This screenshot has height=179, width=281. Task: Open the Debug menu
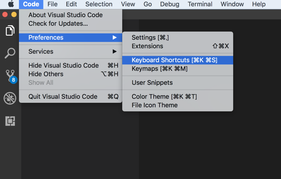coord(170,4)
